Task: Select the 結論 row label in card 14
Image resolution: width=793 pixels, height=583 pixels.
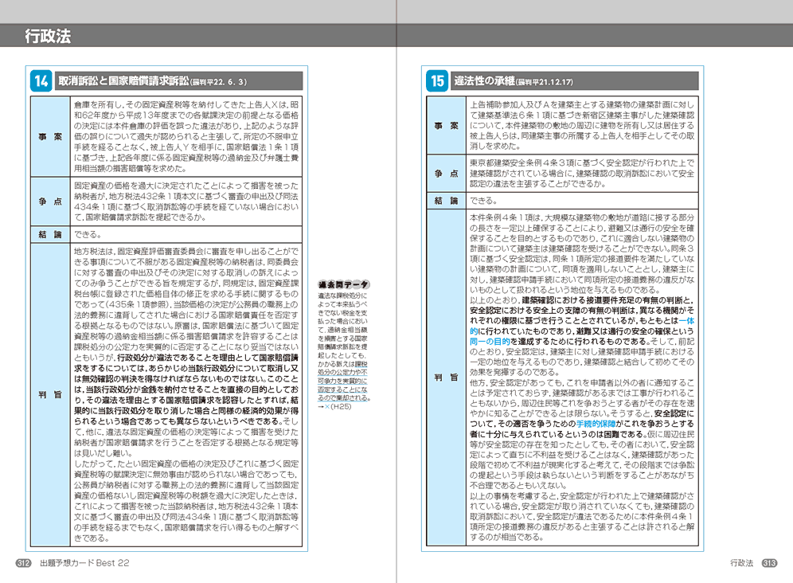Action: click(x=50, y=235)
